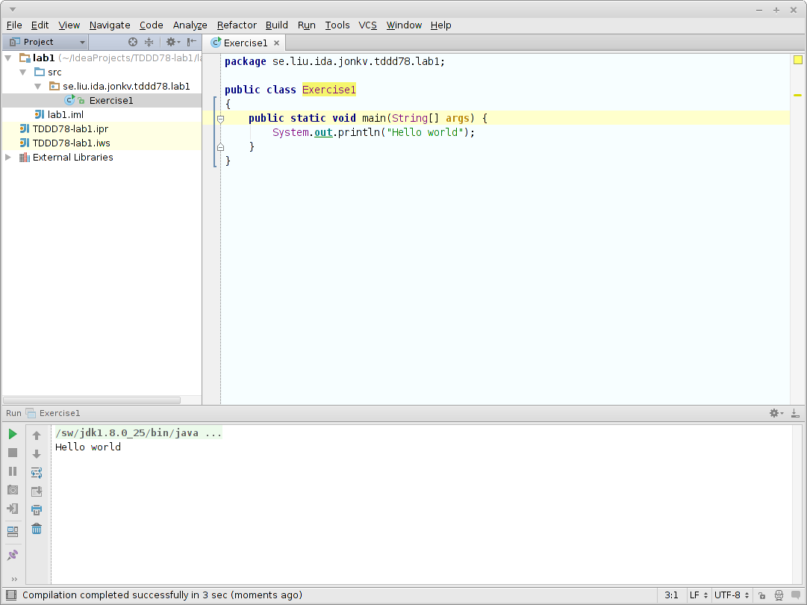Screen dimensions: 807x605
Task: Toggle the pin tab icon in Run panel
Action: click(13, 556)
